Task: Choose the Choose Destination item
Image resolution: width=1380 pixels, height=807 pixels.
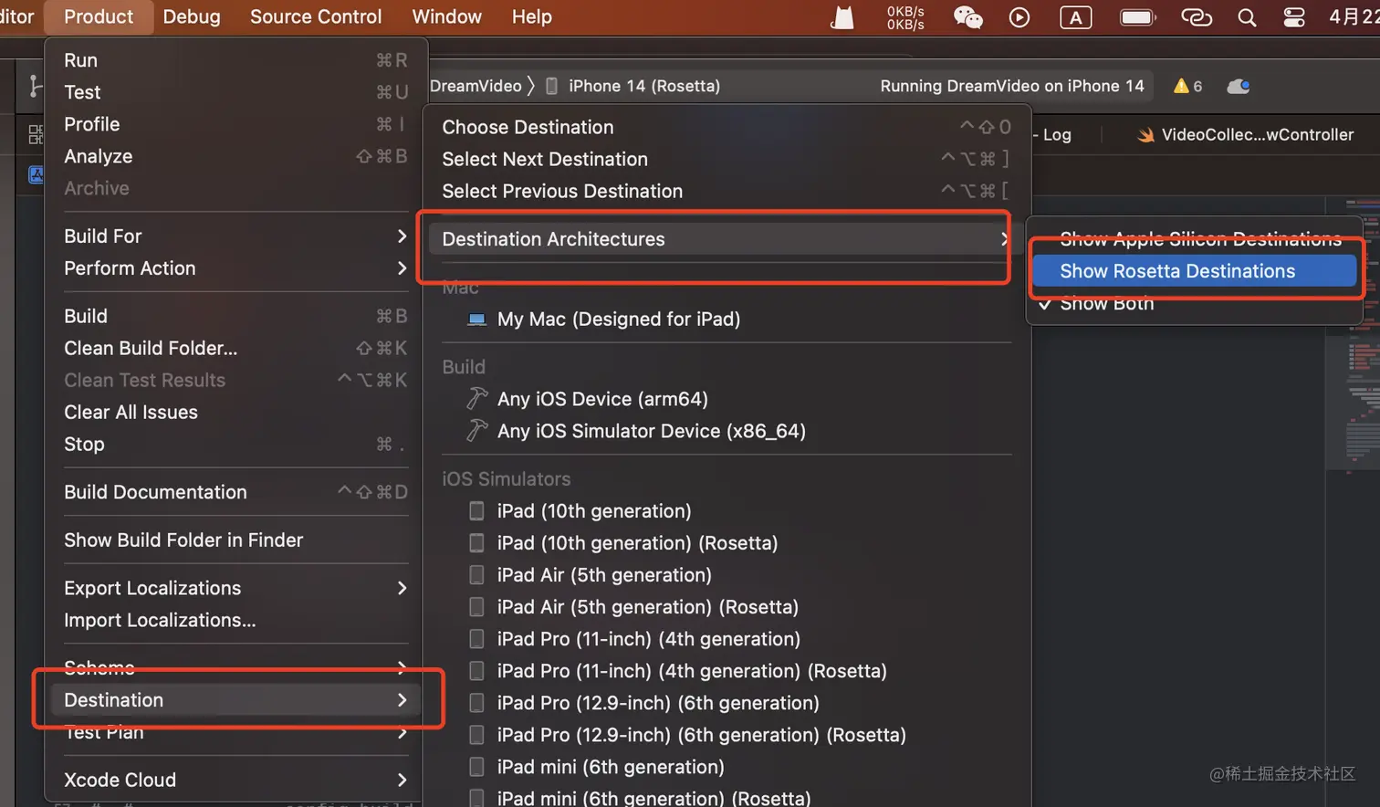Action: coord(727,127)
